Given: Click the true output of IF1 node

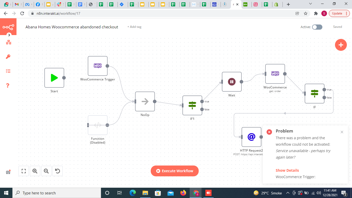Looking at the screenshot, I should point(202,102).
